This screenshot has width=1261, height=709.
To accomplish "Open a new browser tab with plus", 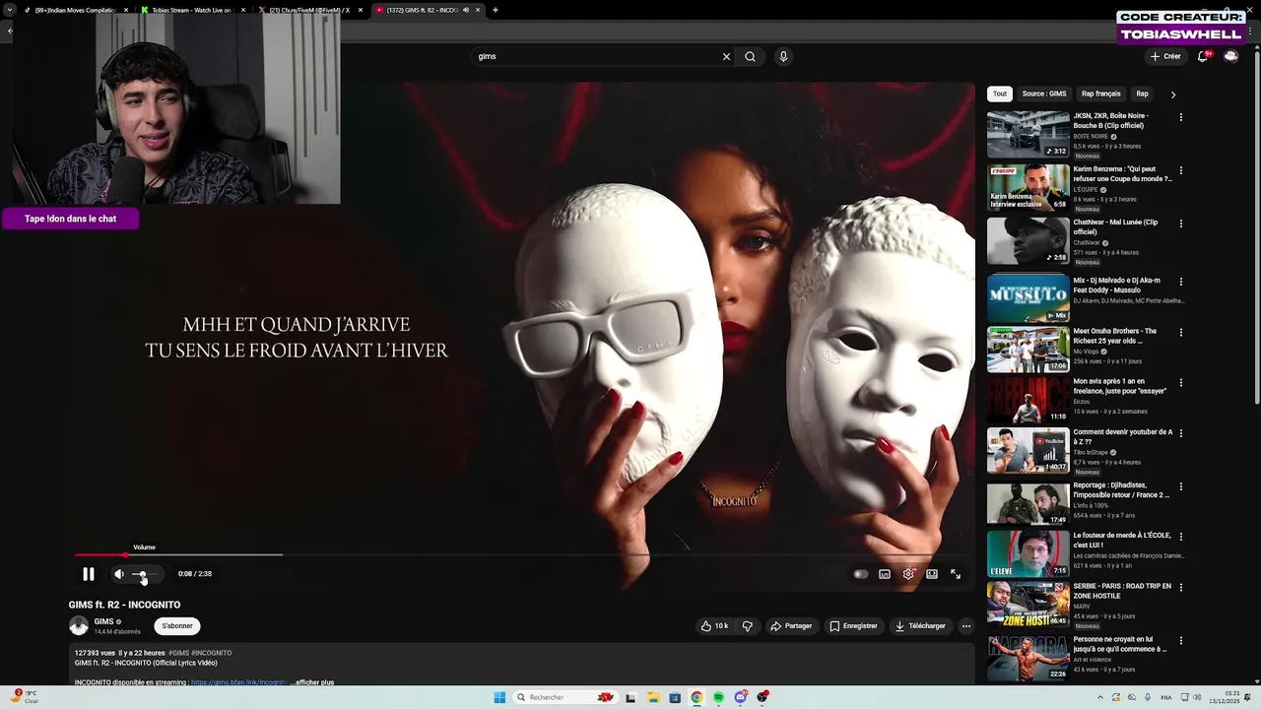I will pos(496,10).
